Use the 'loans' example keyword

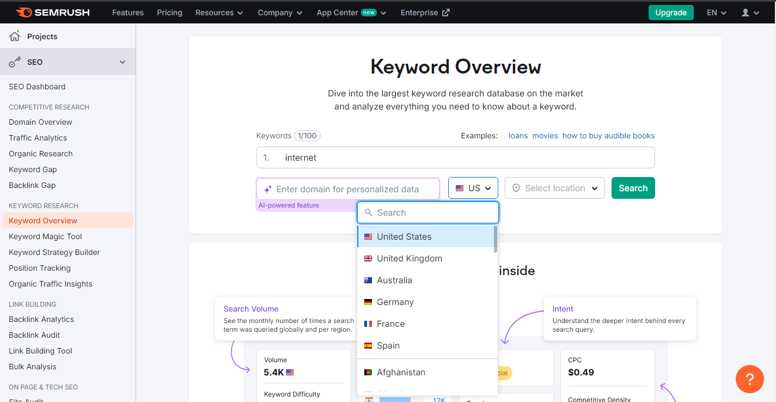pyautogui.click(x=518, y=136)
